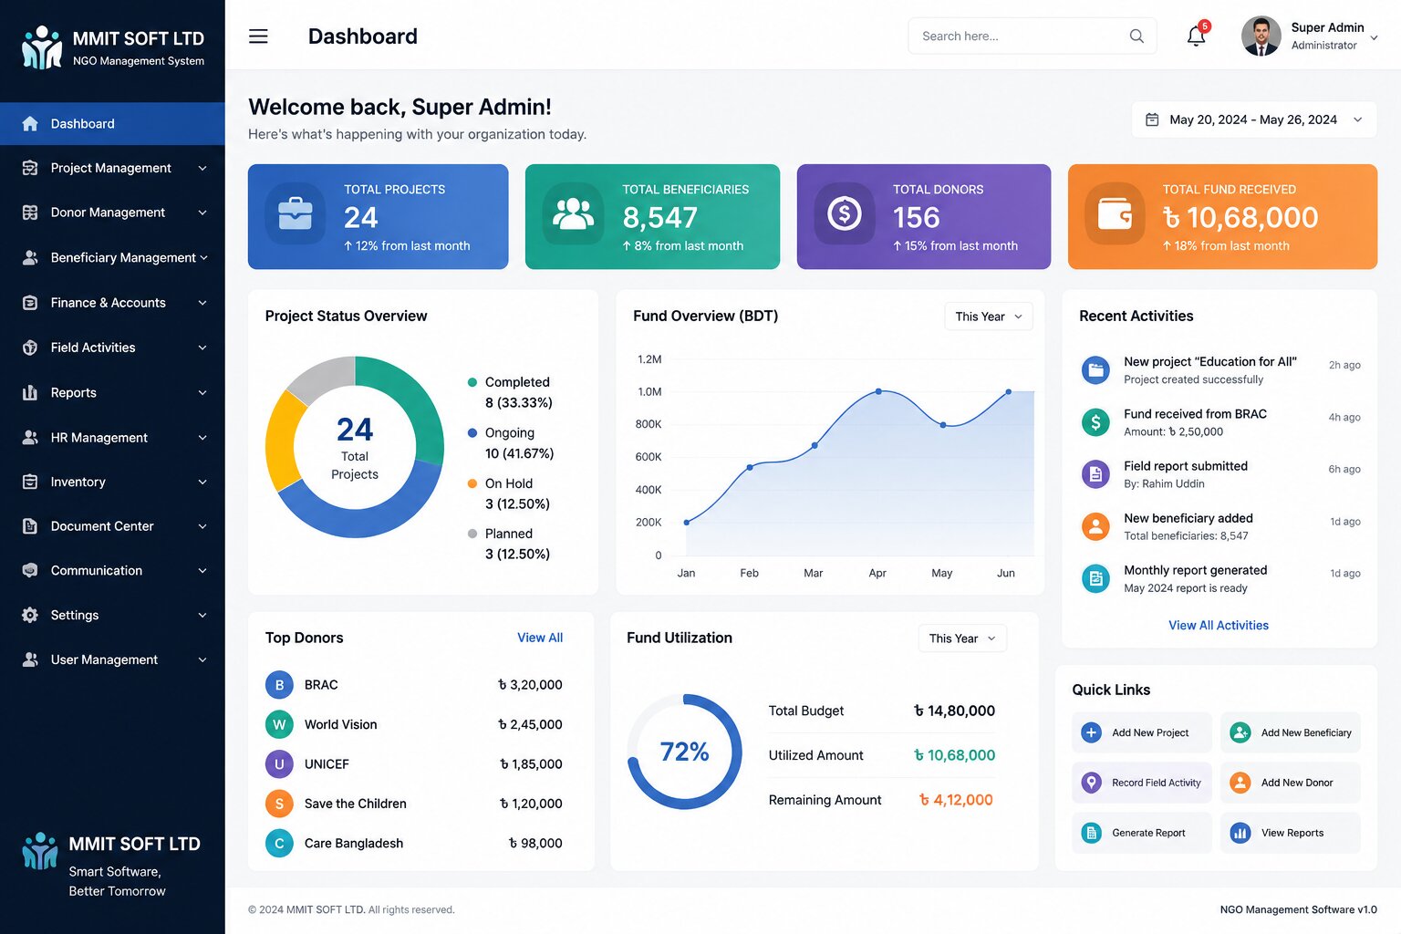Click the Completed green legend dot
The image size is (1401, 934).
tap(472, 382)
